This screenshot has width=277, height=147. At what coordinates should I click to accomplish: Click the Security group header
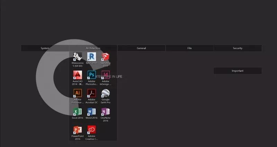pos(238,48)
